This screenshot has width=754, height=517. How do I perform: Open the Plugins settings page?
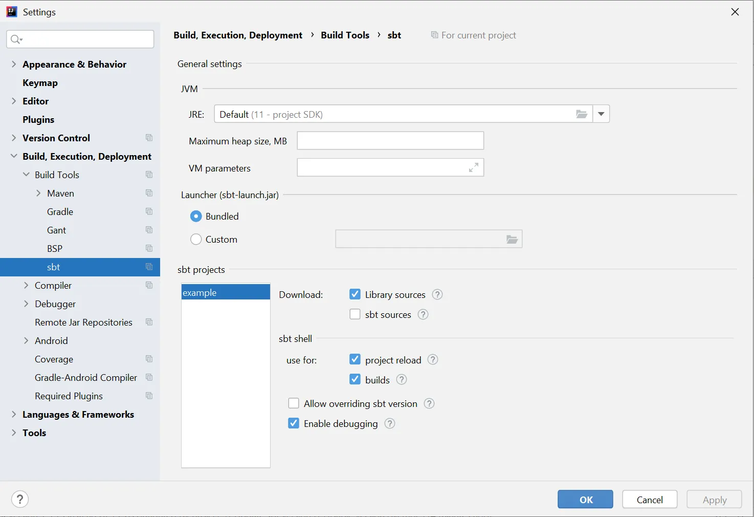tap(38, 119)
